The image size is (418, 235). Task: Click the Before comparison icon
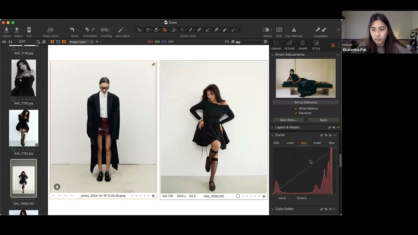[265, 30]
